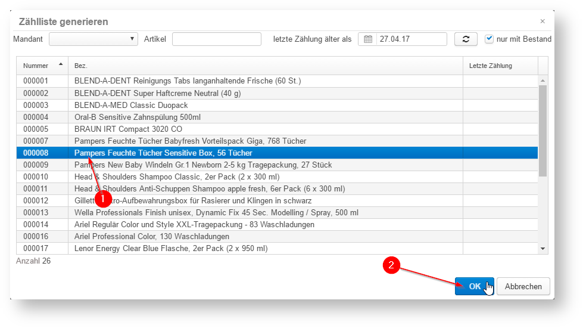Select row Ariel Regulär Color und Style
Screen dimensions: 583x328
[x=277, y=224]
